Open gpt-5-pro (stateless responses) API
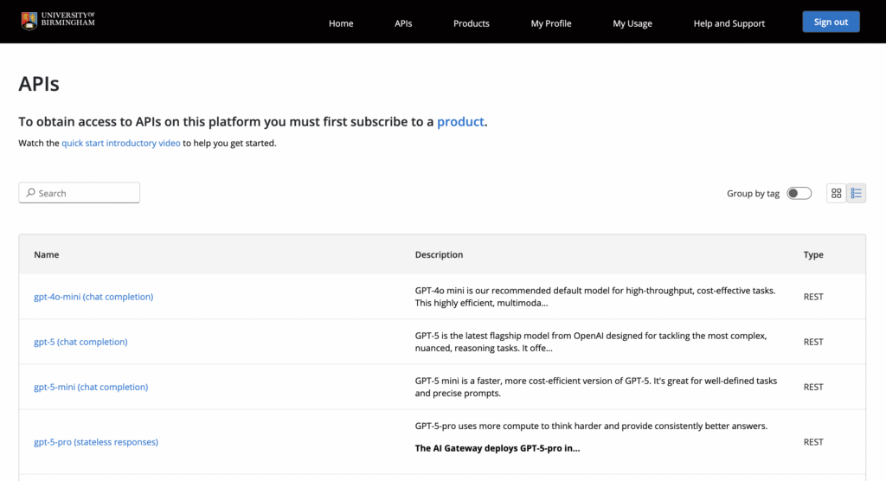Screen dimensions: 886x481 point(96,442)
